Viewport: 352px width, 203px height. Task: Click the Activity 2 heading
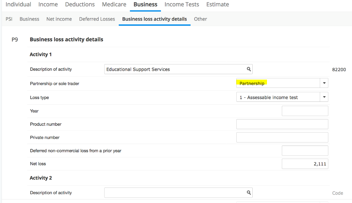point(41,178)
